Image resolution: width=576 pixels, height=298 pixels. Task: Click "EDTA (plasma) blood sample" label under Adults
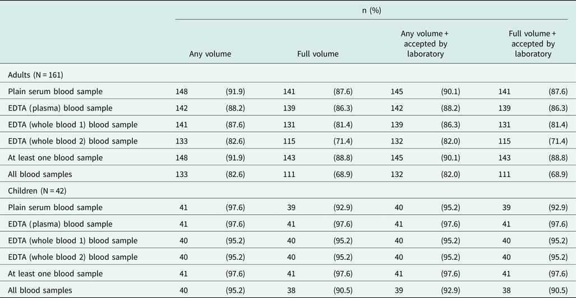point(60,108)
